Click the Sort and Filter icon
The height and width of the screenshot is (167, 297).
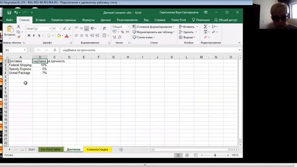coord(213,27)
